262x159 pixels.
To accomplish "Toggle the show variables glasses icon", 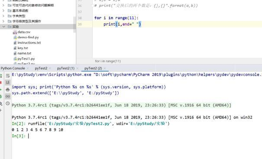I will pos(8,96).
